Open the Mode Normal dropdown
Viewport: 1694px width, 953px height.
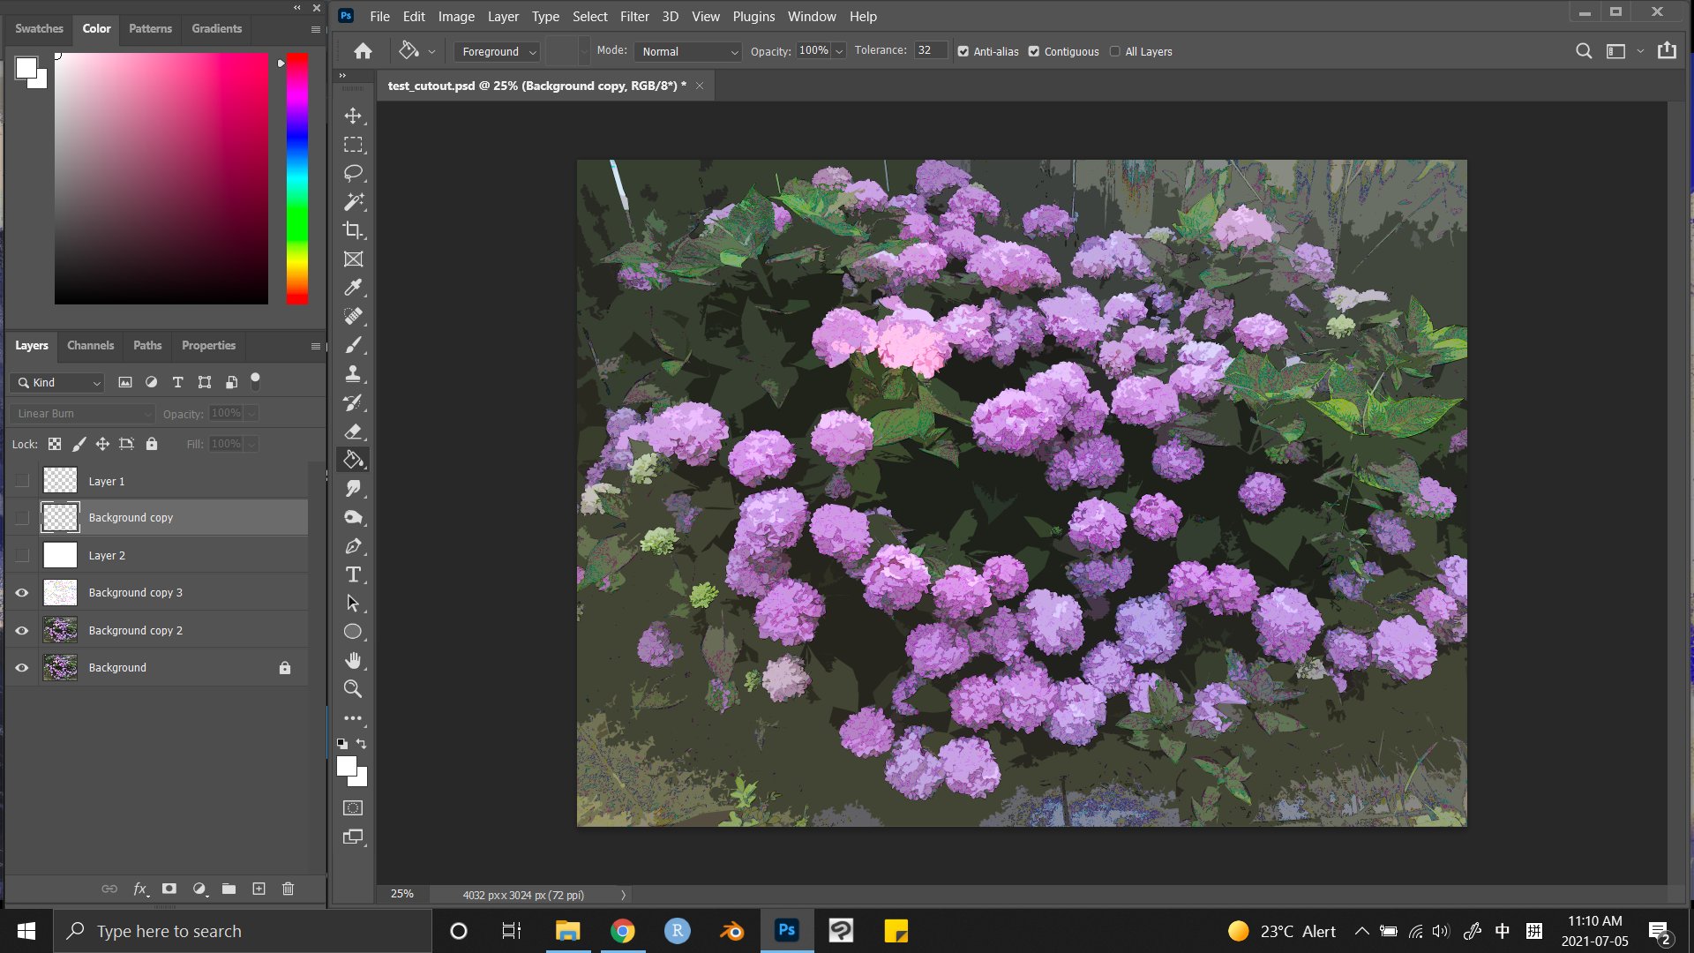click(x=688, y=51)
